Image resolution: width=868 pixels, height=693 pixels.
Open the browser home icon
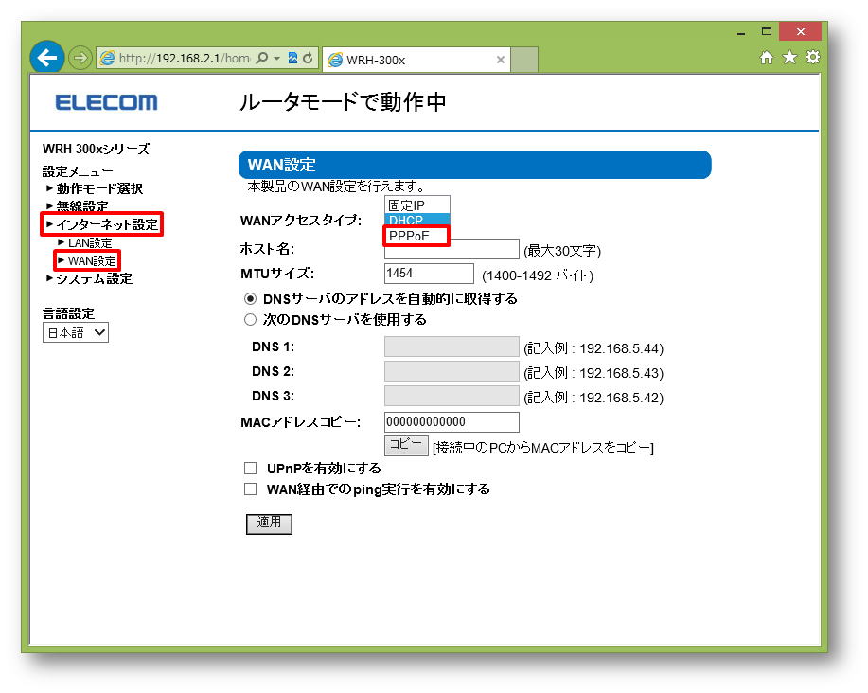766,57
